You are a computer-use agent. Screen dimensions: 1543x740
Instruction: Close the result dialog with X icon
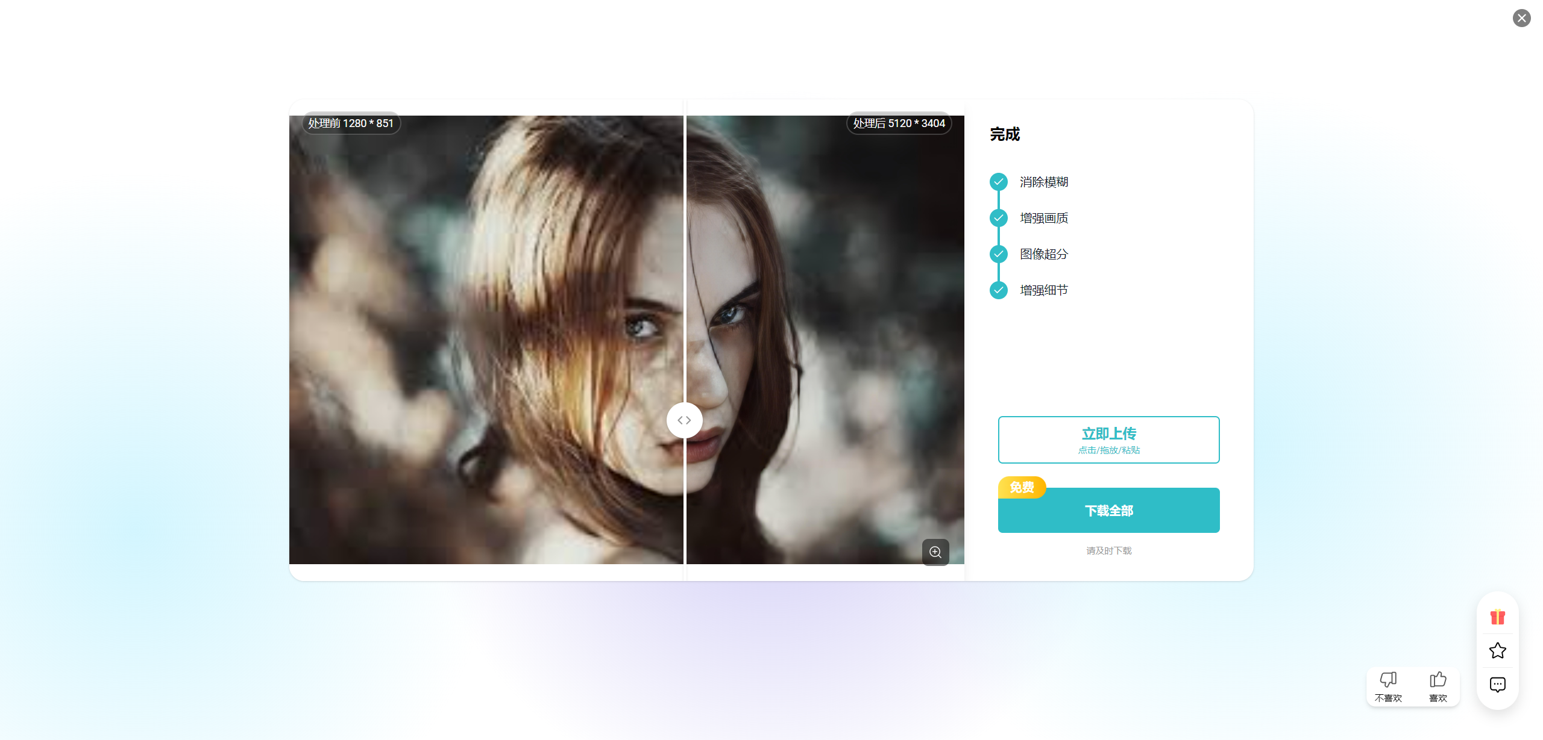(1521, 18)
